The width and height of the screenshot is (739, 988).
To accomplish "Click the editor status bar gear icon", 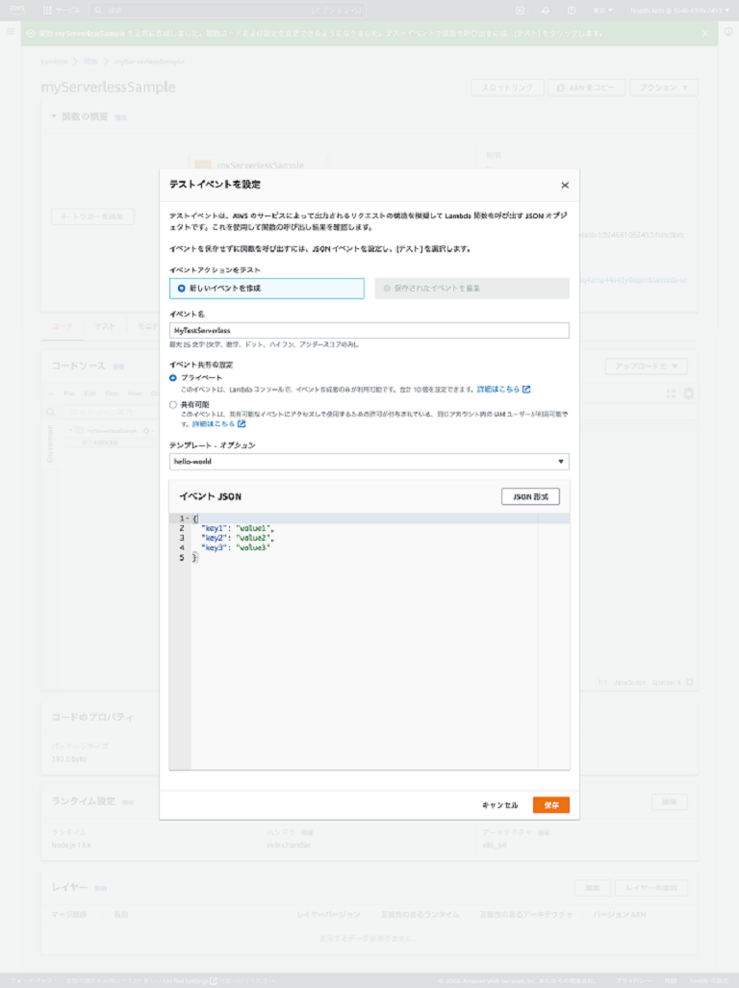I will pyautogui.click(x=690, y=682).
